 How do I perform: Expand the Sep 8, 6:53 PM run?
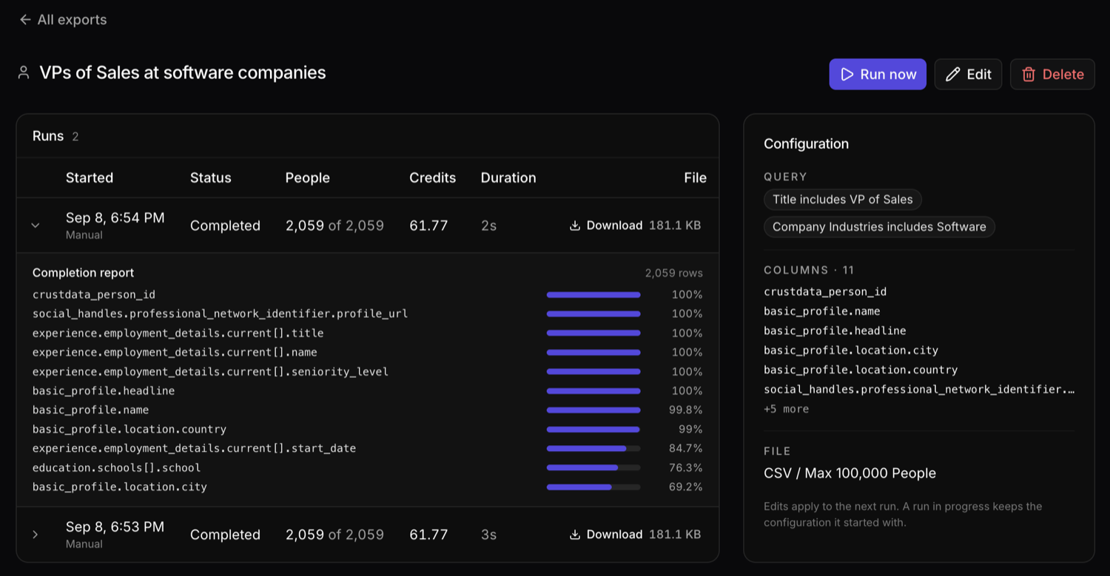tap(36, 535)
